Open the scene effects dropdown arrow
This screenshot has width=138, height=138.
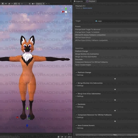[12, 4]
